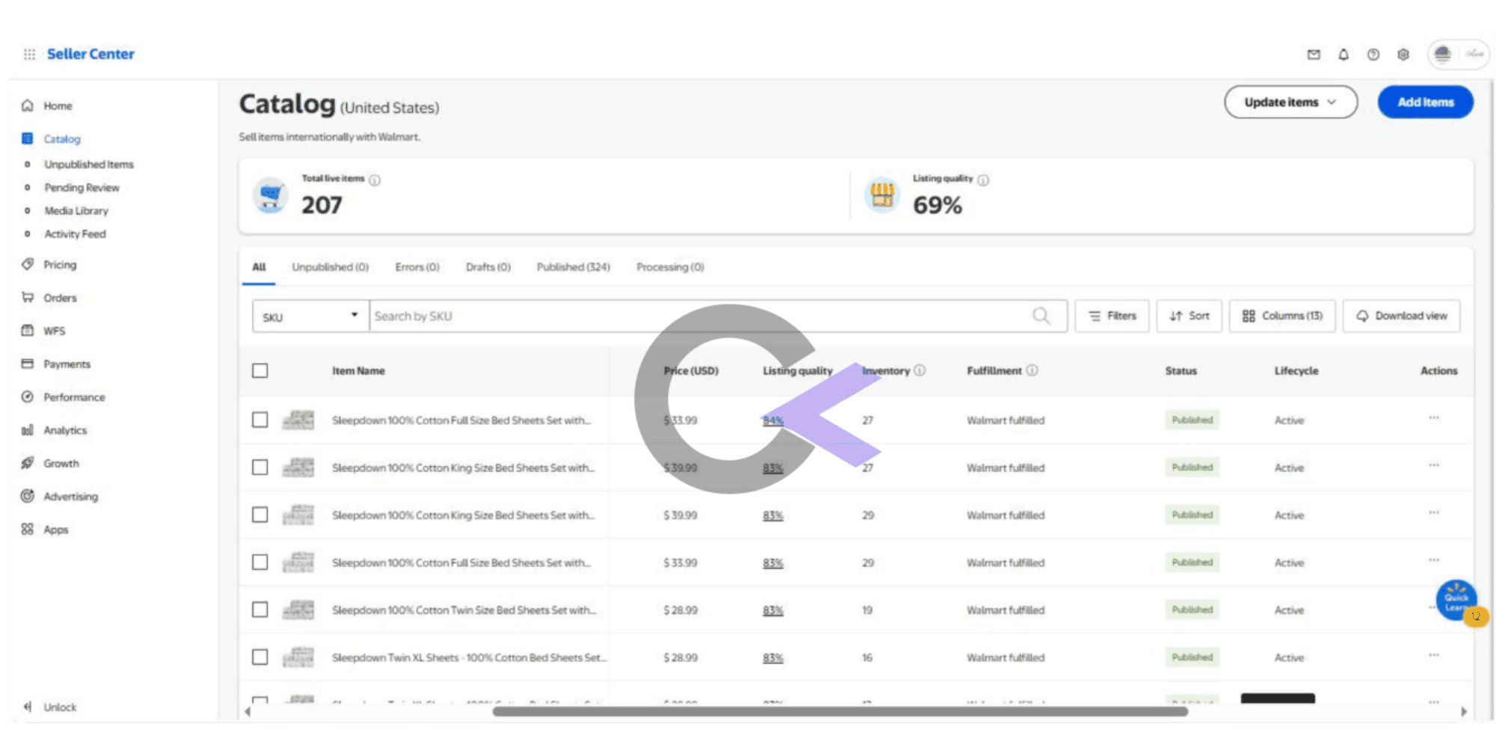Check the King Size sheets row with inventory 27
The image size is (1496, 748).
click(x=260, y=467)
